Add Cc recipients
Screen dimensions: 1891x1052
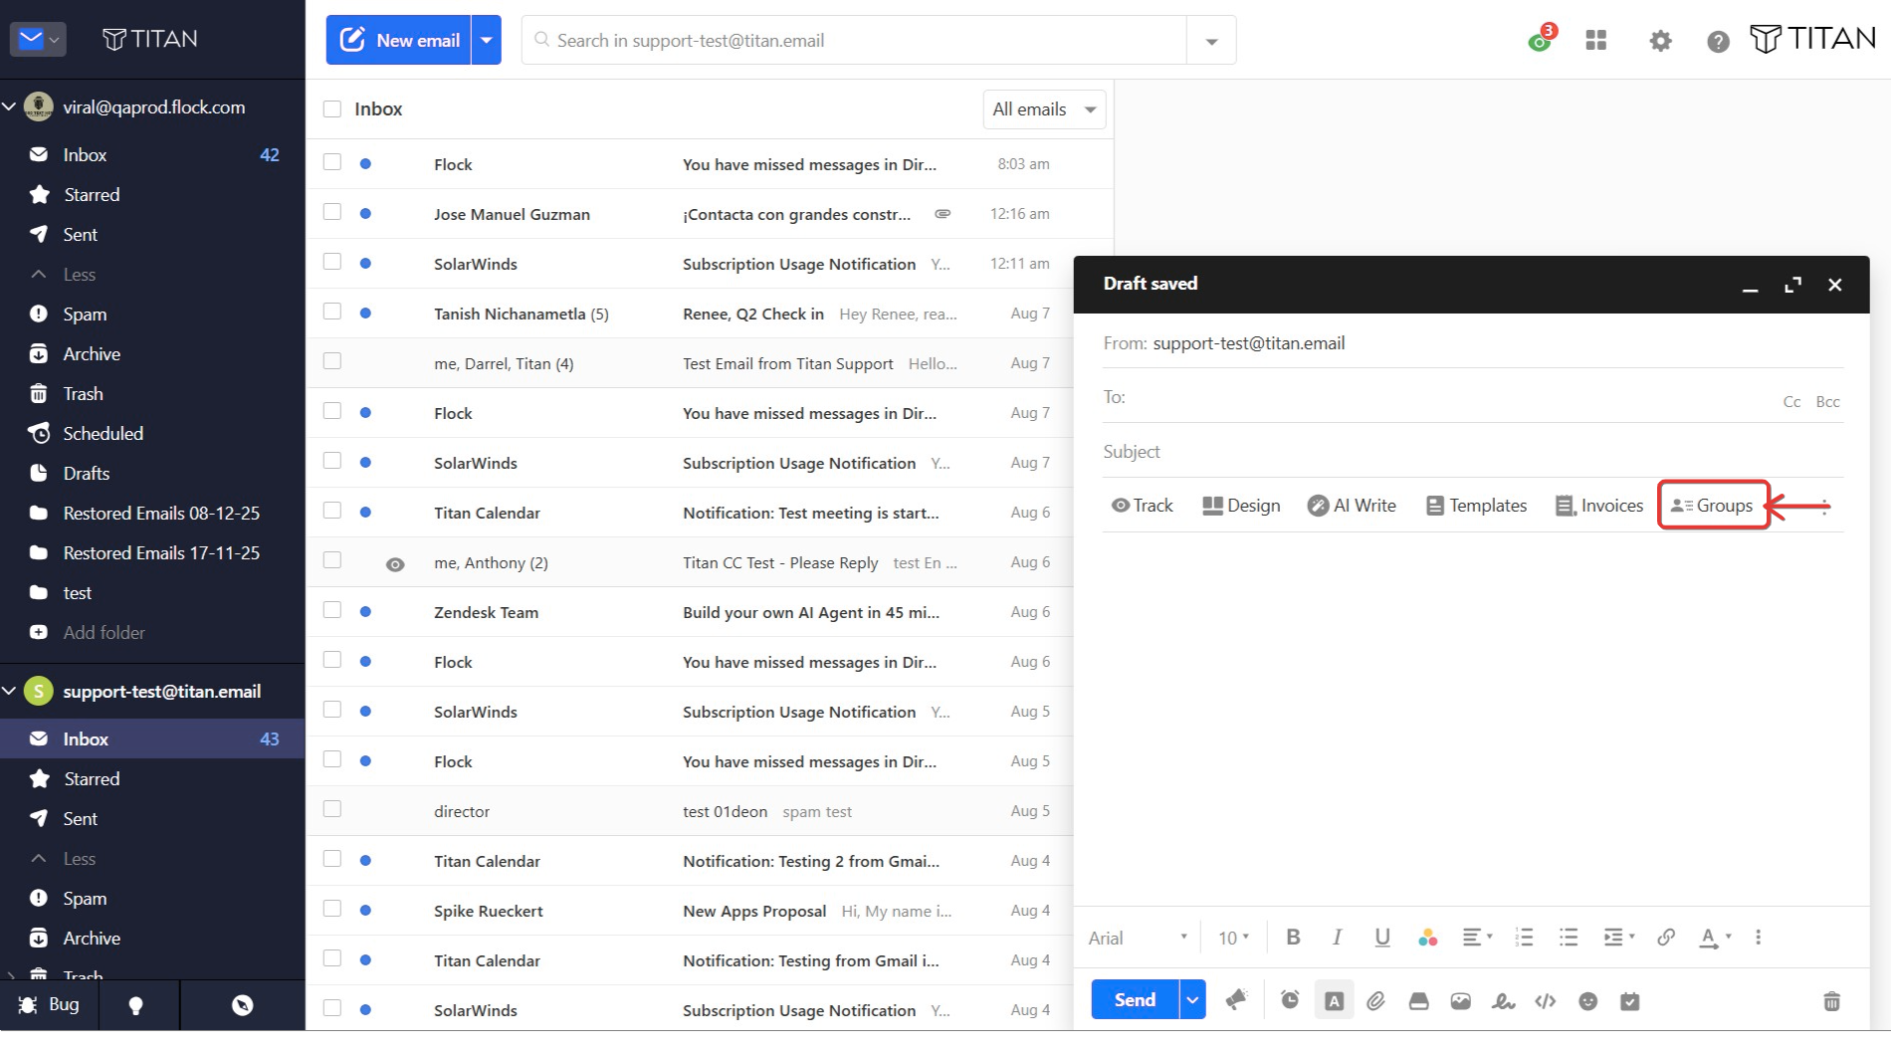pyautogui.click(x=1791, y=402)
